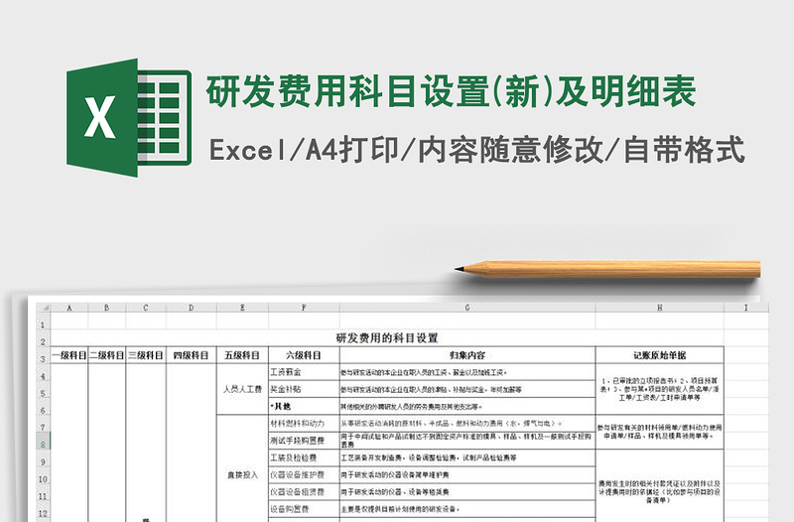Click the 奖金补贴 cell

tap(304, 389)
